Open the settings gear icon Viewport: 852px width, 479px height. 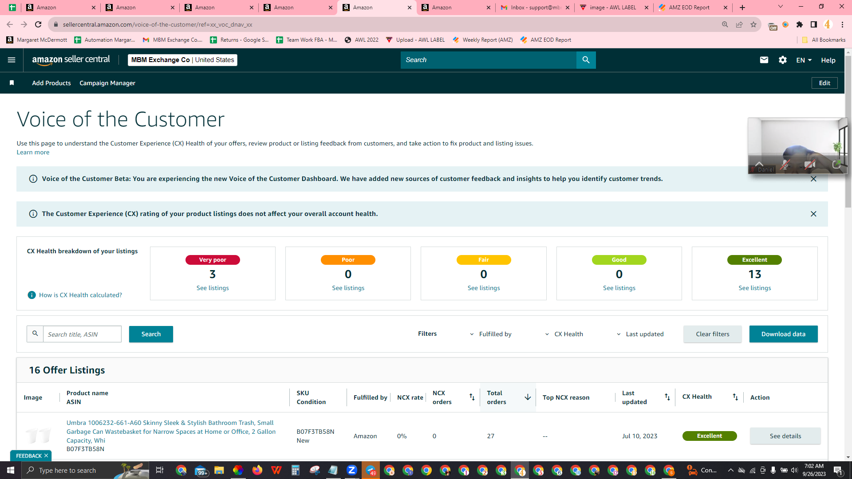coord(783,60)
